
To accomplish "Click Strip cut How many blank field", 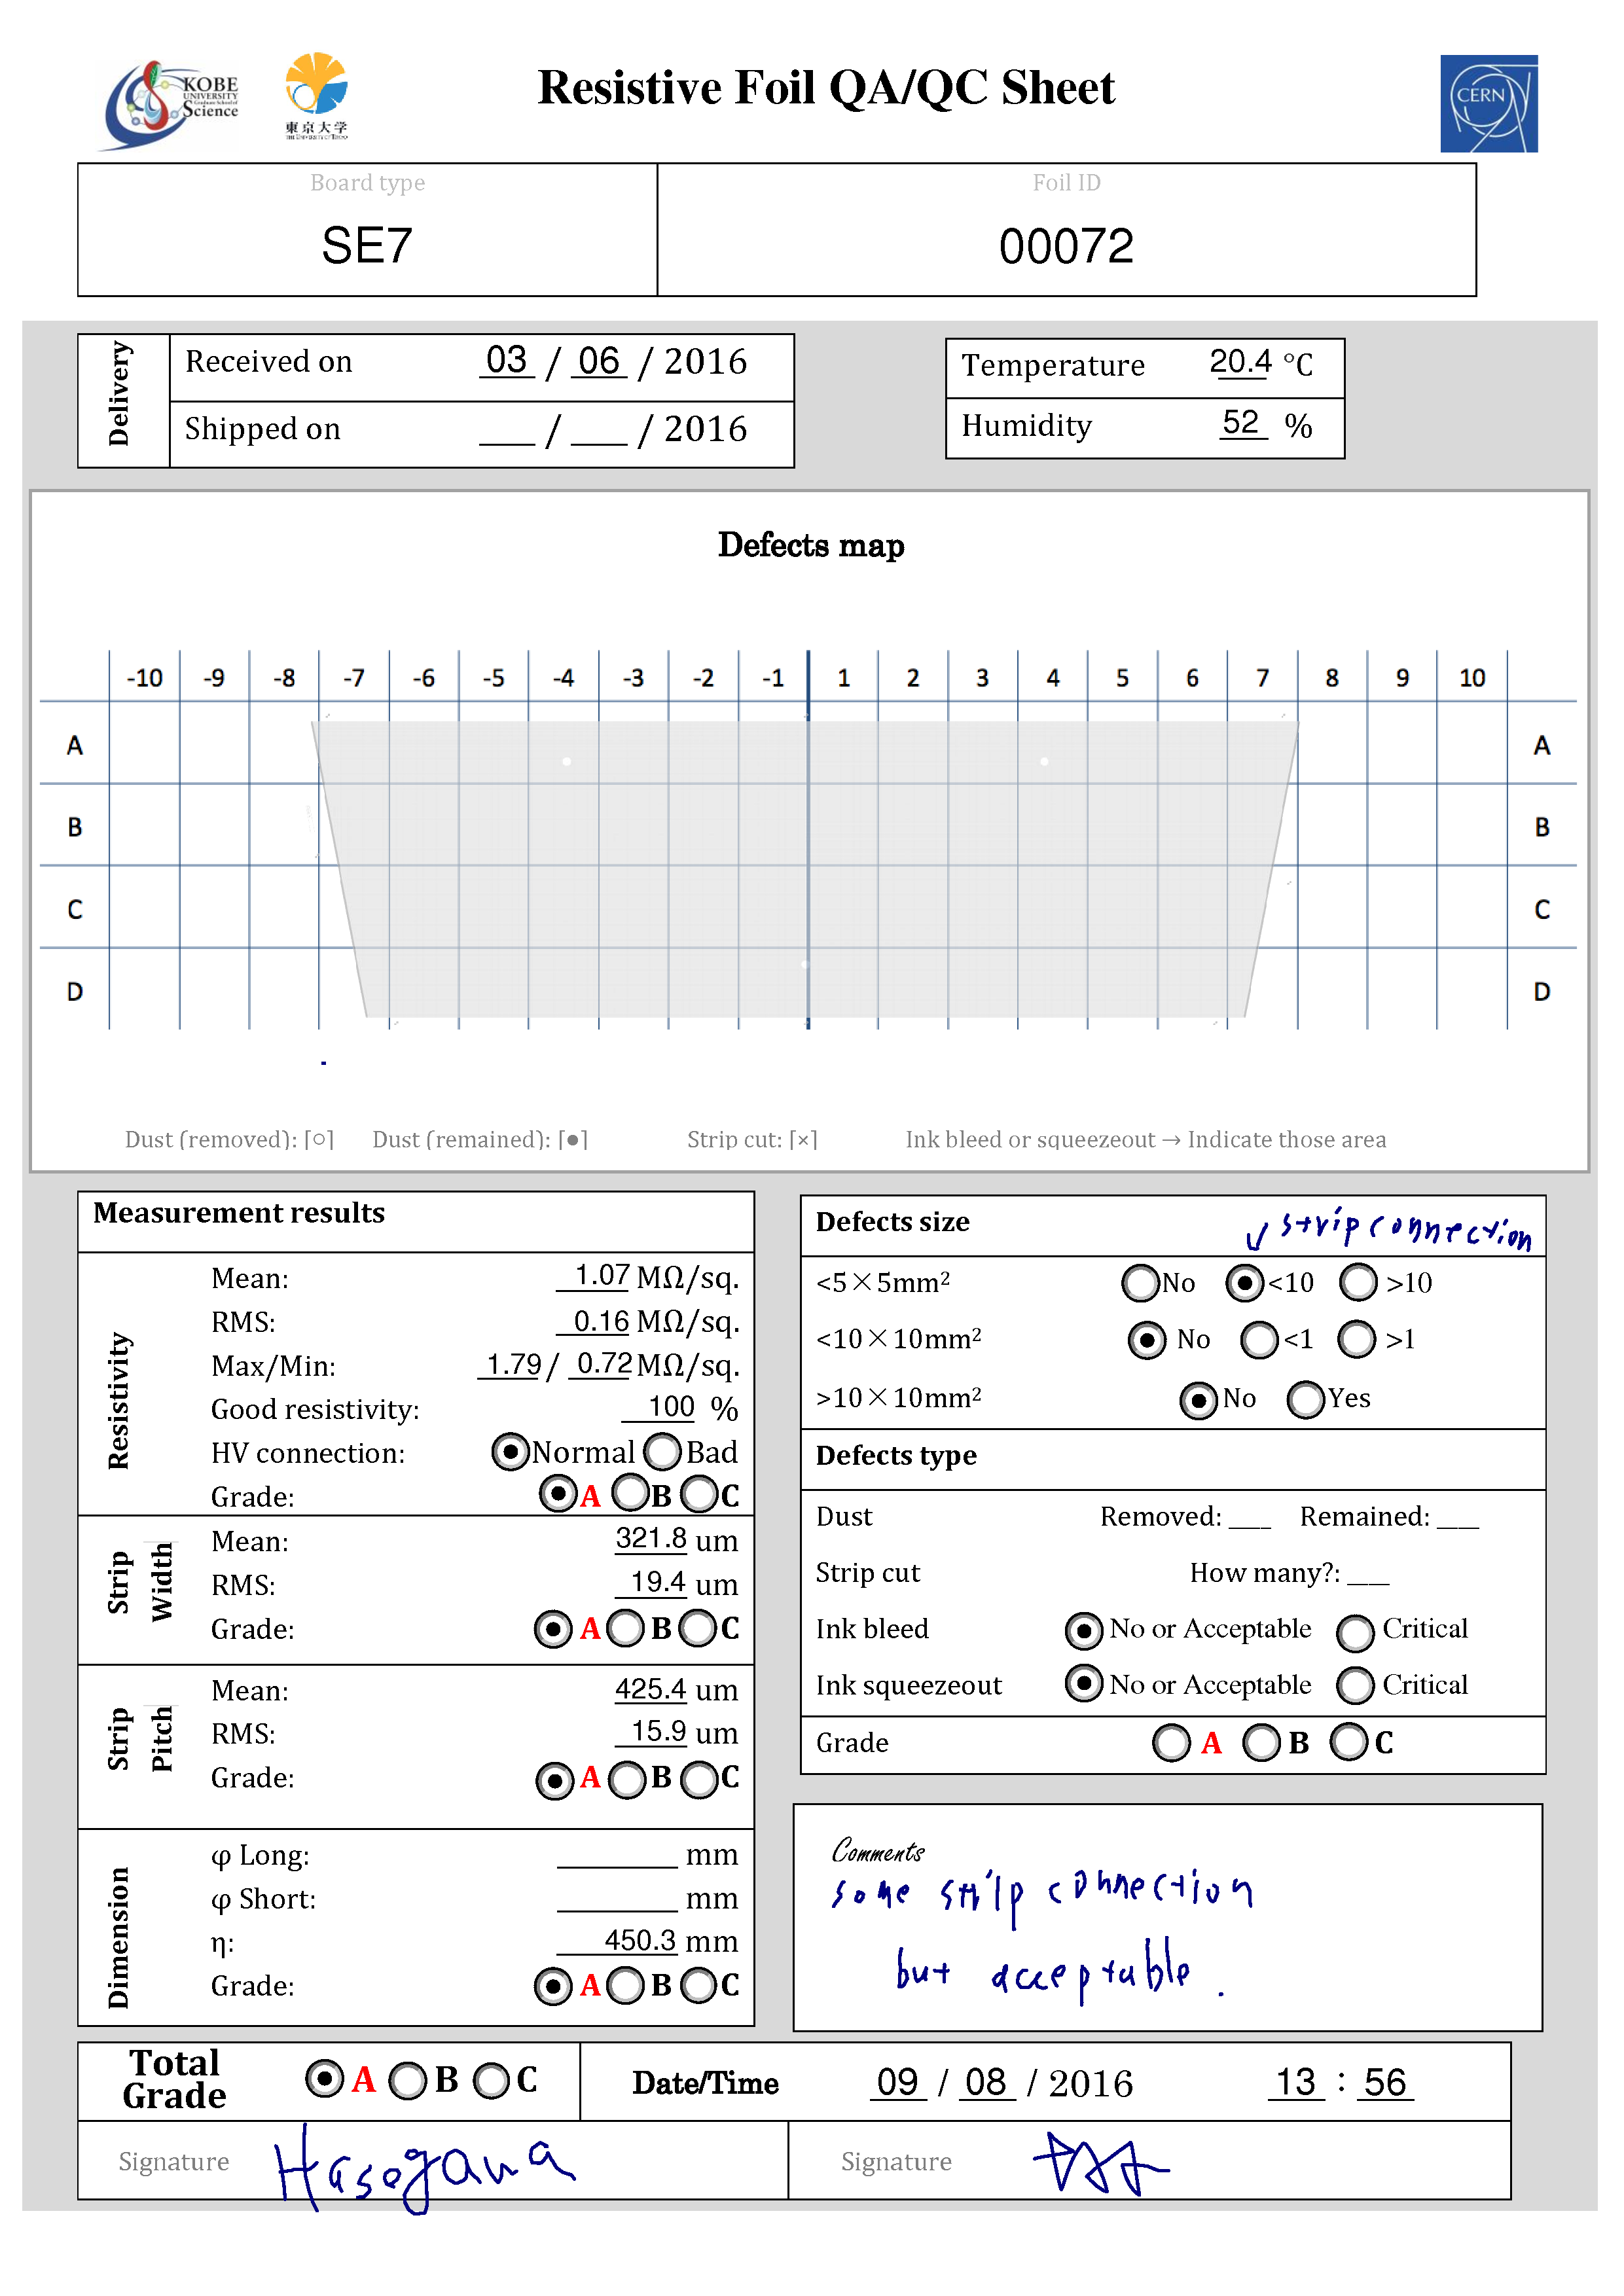I will click(x=1368, y=1574).
